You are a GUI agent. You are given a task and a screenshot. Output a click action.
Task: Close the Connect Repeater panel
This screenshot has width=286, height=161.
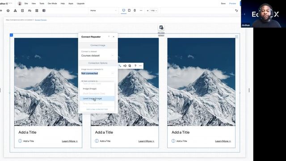(114, 37)
